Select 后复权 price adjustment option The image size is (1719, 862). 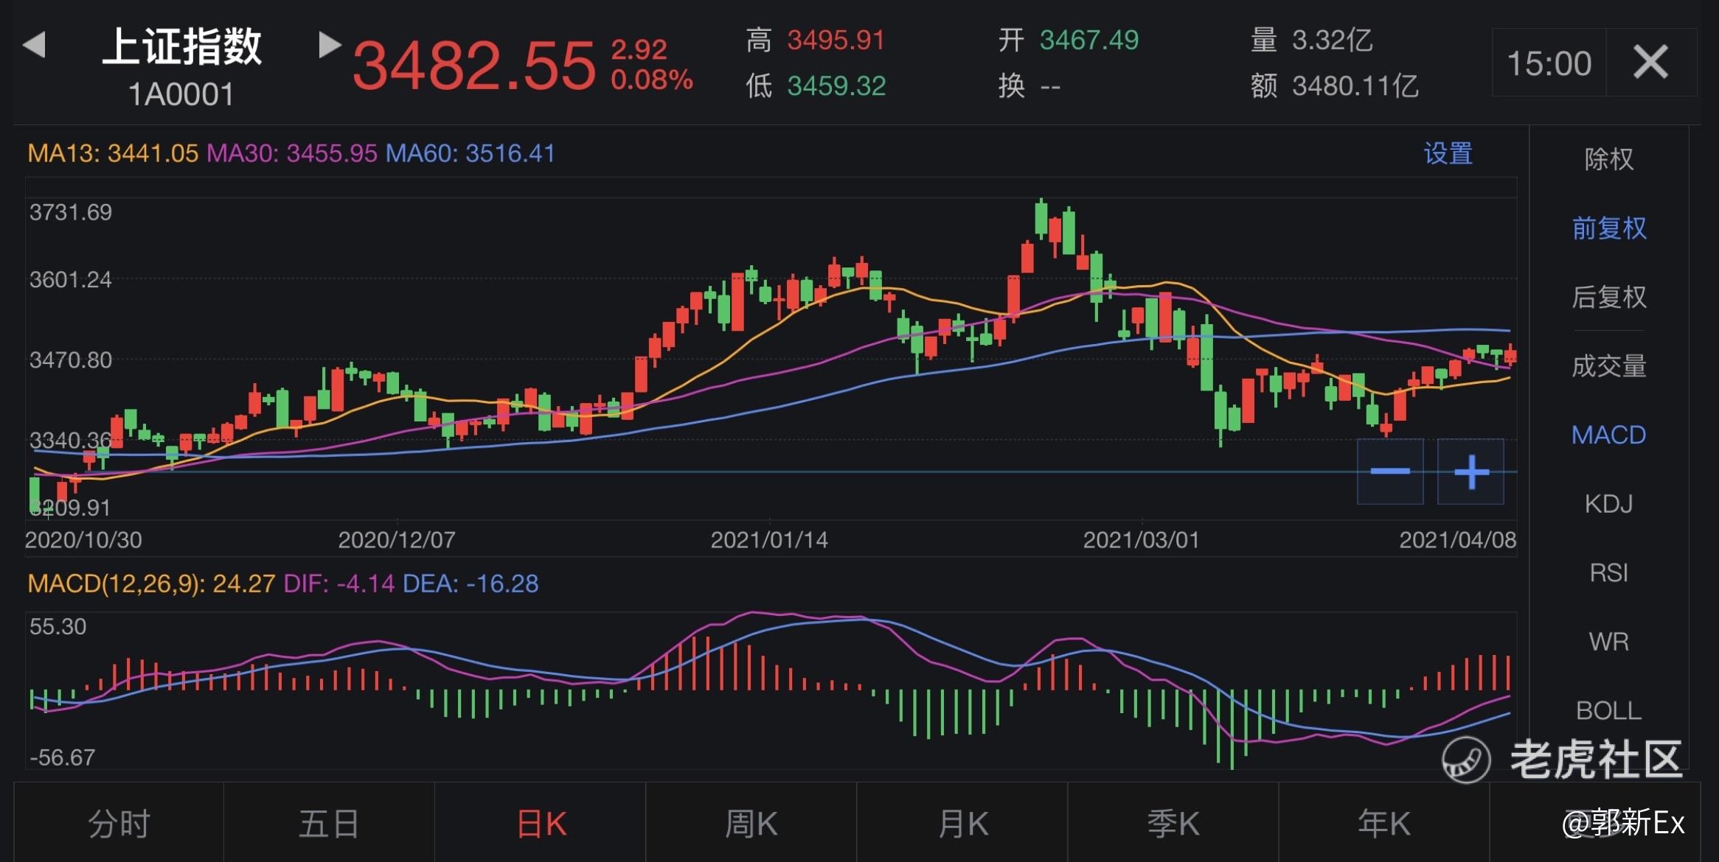1608,297
